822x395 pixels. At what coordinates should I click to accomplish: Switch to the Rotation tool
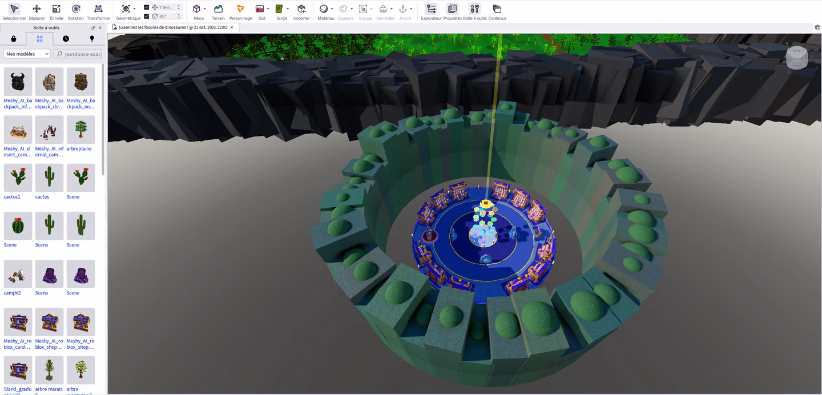pyautogui.click(x=76, y=11)
